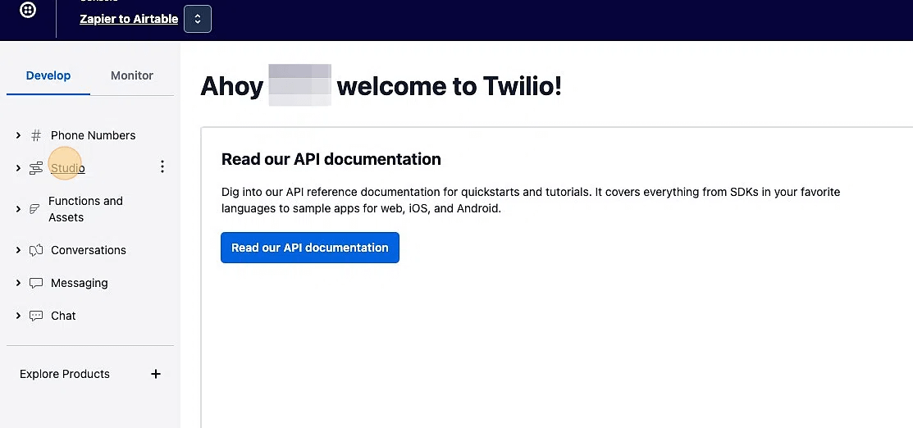Open Phone Numbers in sidebar

(94, 135)
